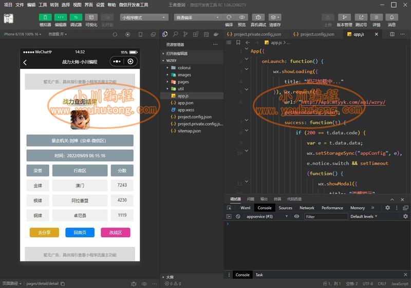Viewport: 411px width, 288px height.
Task: Open the search icon in sidebar
Action: coord(175,34)
